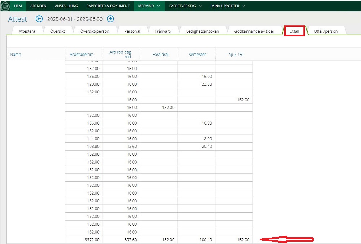361x244 pixels.
Task: Click the total 3372.80 worked hours
Action: coord(84,240)
